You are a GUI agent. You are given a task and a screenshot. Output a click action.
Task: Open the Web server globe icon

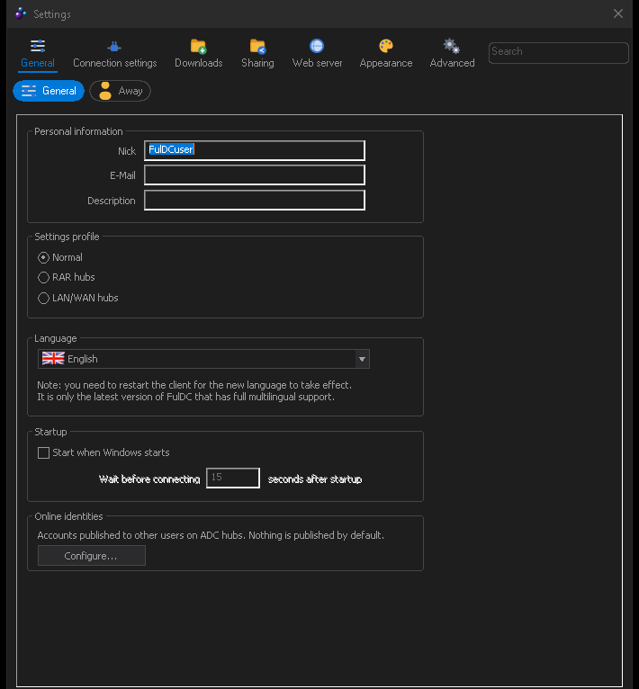(x=317, y=46)
